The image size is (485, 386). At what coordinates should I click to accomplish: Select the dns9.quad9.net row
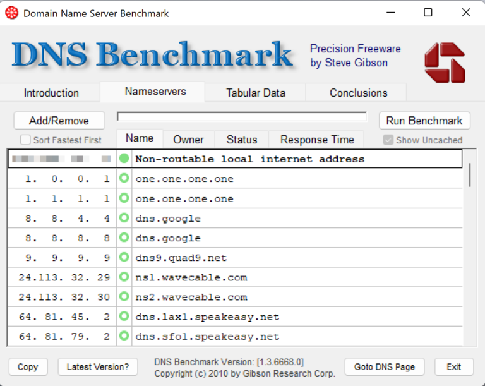[x=235, y=258]
